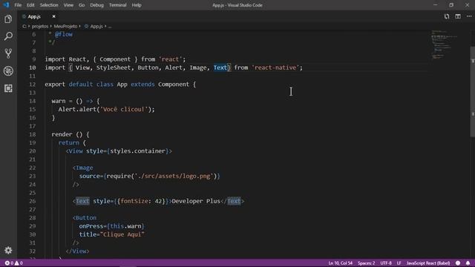Click line number 26 in the gutter

pos(33,201)
